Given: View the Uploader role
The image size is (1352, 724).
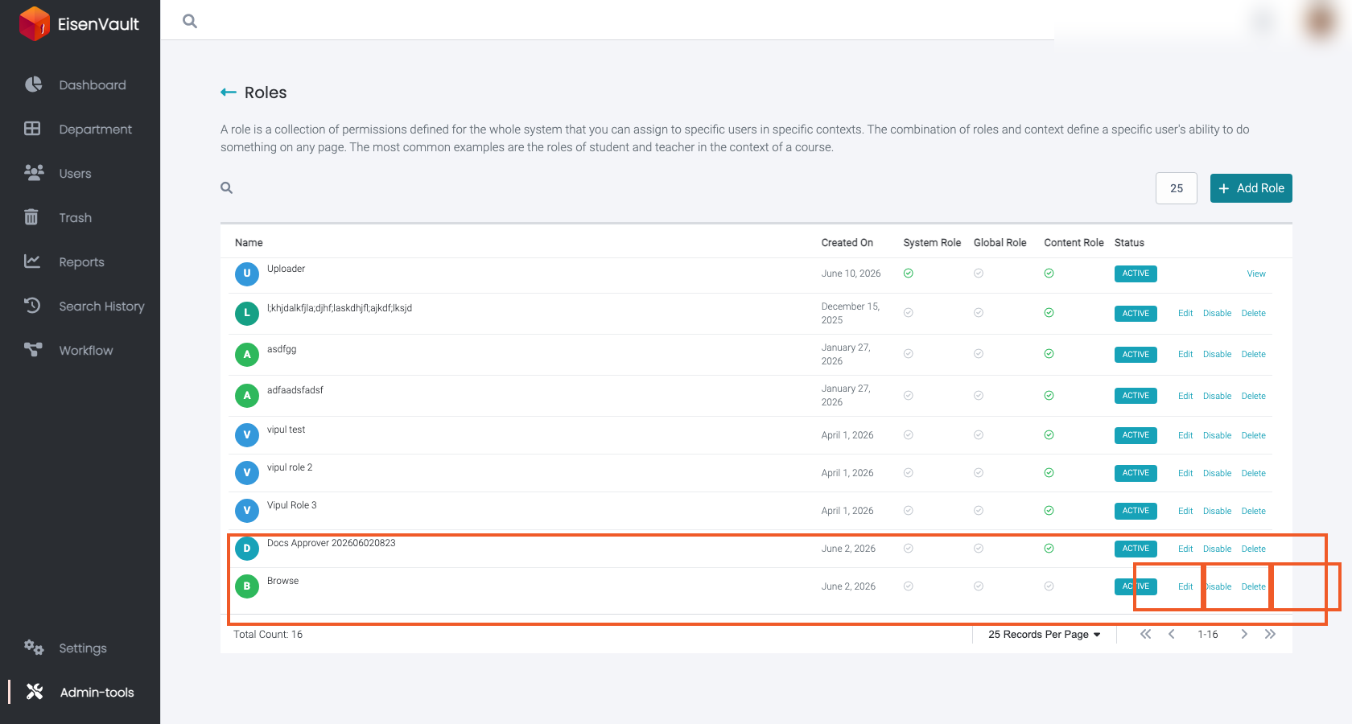Looking at the screenshot, I should click(x=1256, y=274).
